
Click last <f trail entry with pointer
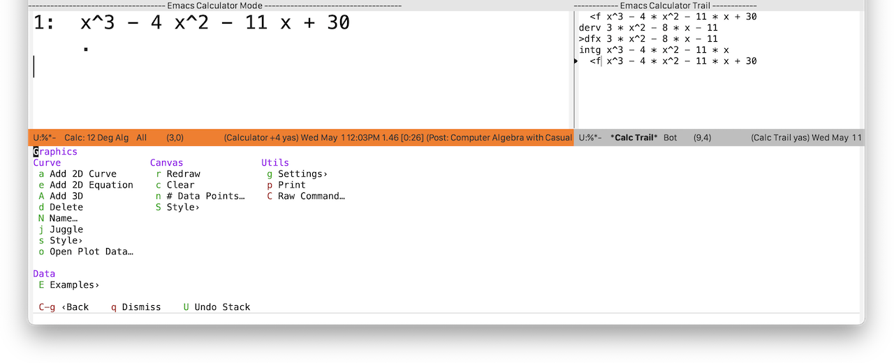pyautogui.click(x=673, y=61)
